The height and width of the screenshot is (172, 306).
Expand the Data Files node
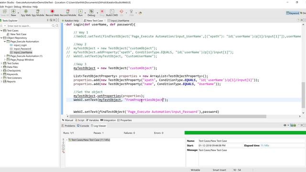click(1, 67)
